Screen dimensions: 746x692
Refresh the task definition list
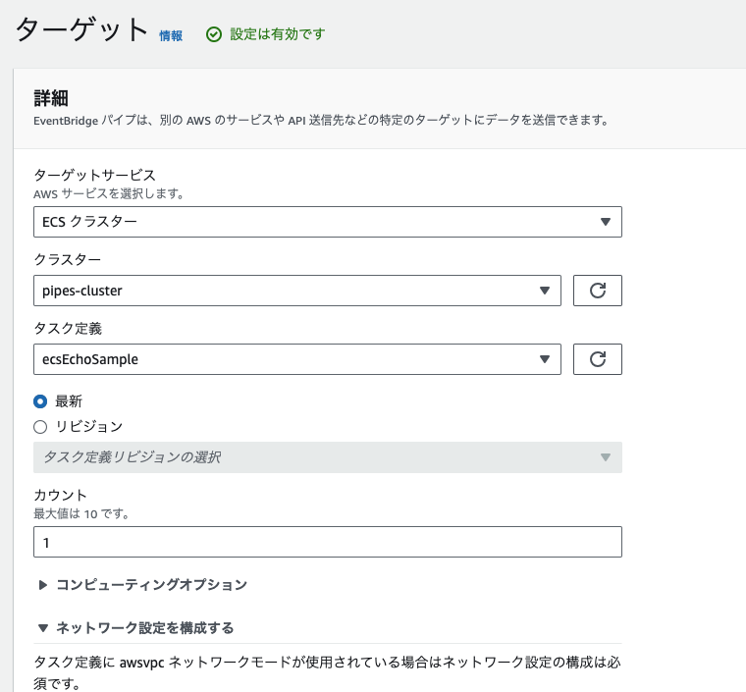(x=597, y=359)
